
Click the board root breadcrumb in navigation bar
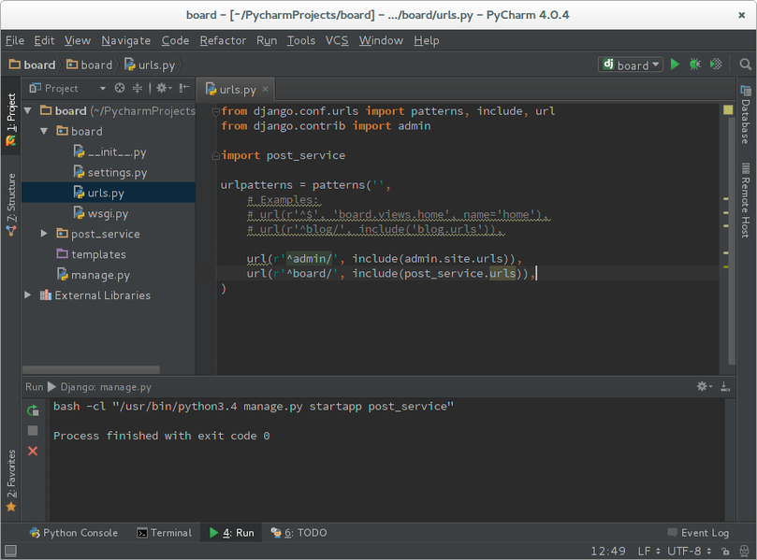pyautogui.click(x=33, y=65)
